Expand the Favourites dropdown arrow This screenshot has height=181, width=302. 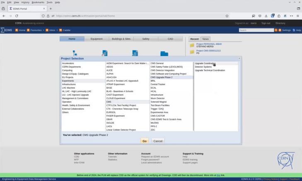tap(43, 30)
